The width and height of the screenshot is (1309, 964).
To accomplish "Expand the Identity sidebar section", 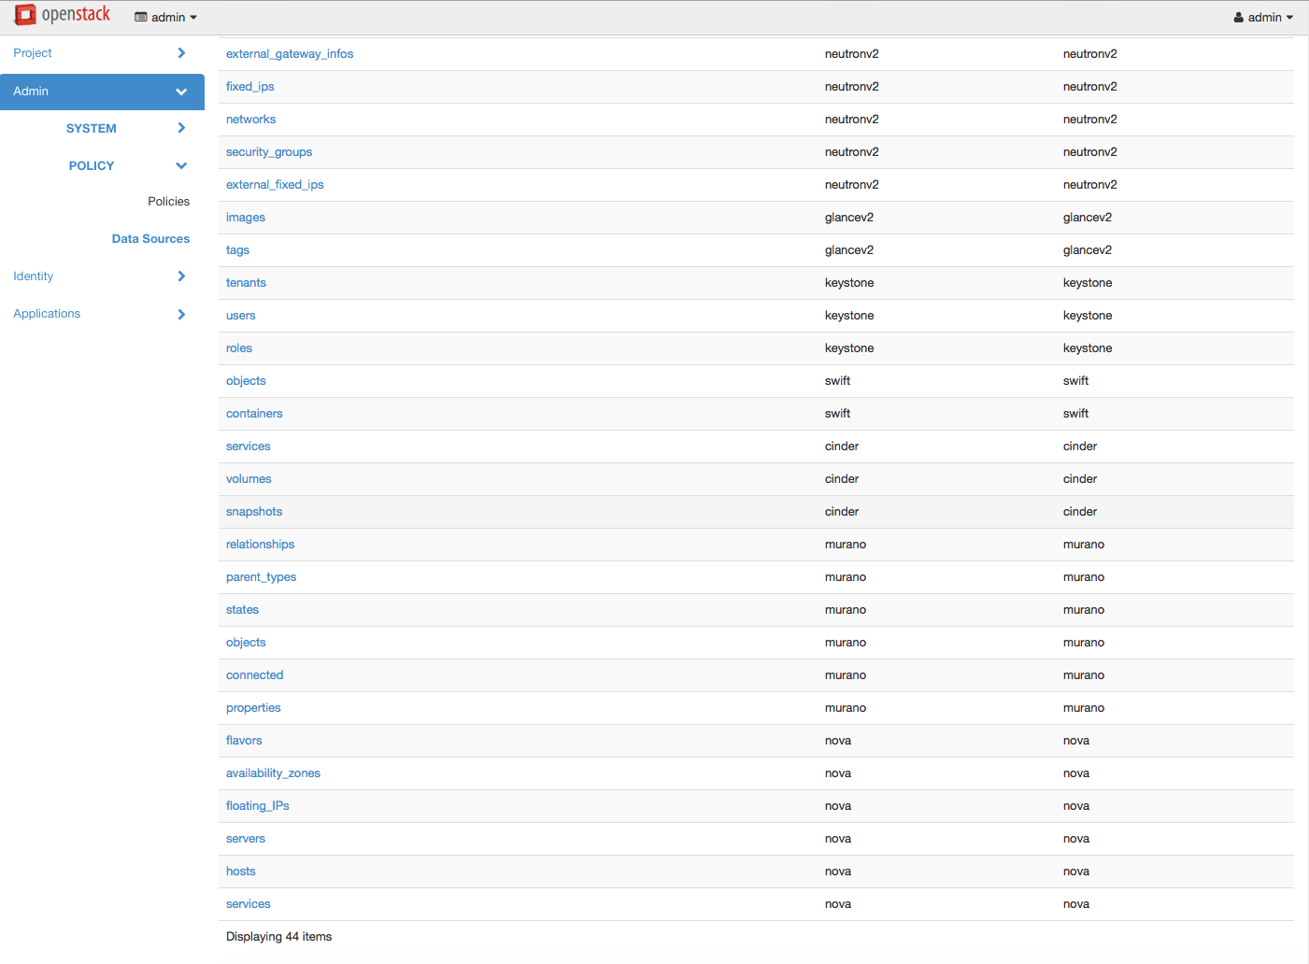I will pos(102,276).
